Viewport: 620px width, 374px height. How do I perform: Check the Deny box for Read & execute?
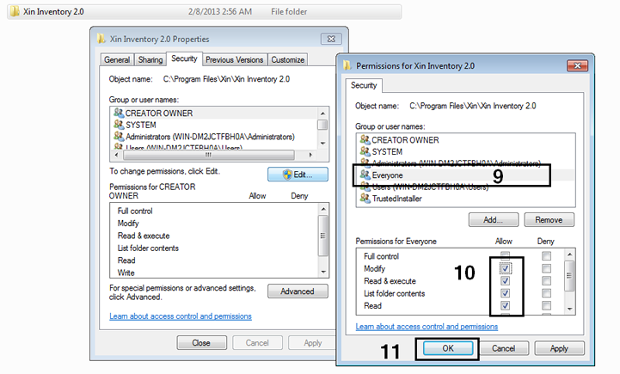[x=546, y=280]
